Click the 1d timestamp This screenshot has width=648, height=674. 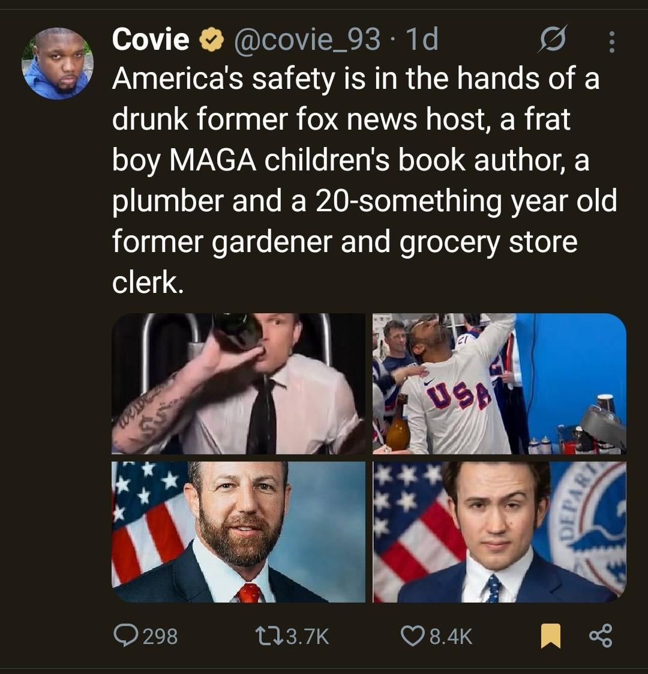pyautogui.click(x=422, y=40)
